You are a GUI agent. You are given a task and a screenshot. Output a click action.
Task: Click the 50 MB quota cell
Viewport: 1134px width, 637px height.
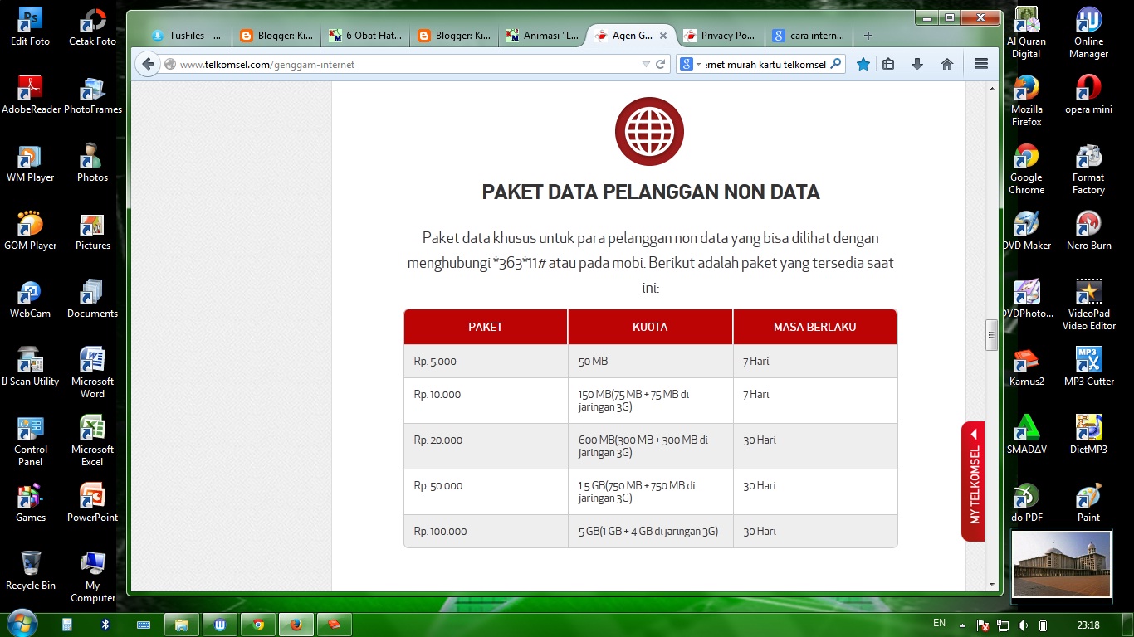650,361
